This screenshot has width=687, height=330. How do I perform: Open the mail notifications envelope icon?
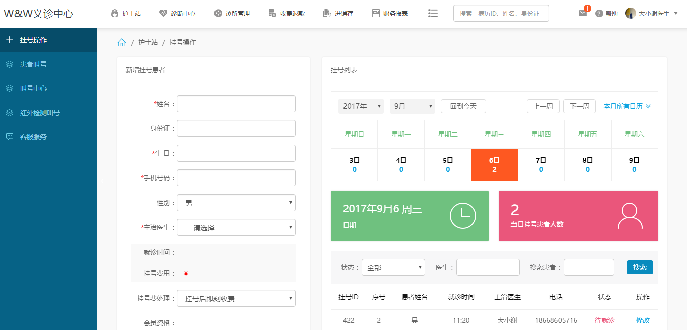583,13
